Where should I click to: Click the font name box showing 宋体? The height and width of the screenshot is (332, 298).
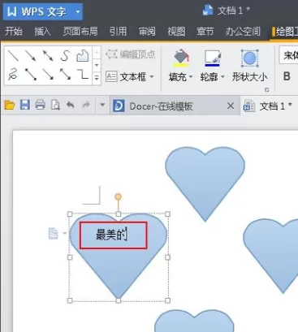click(x=289, y=56)
